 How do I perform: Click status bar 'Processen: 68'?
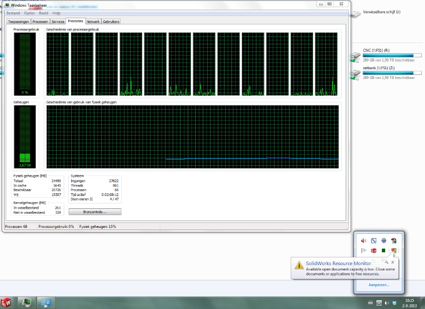pos(16,227)
